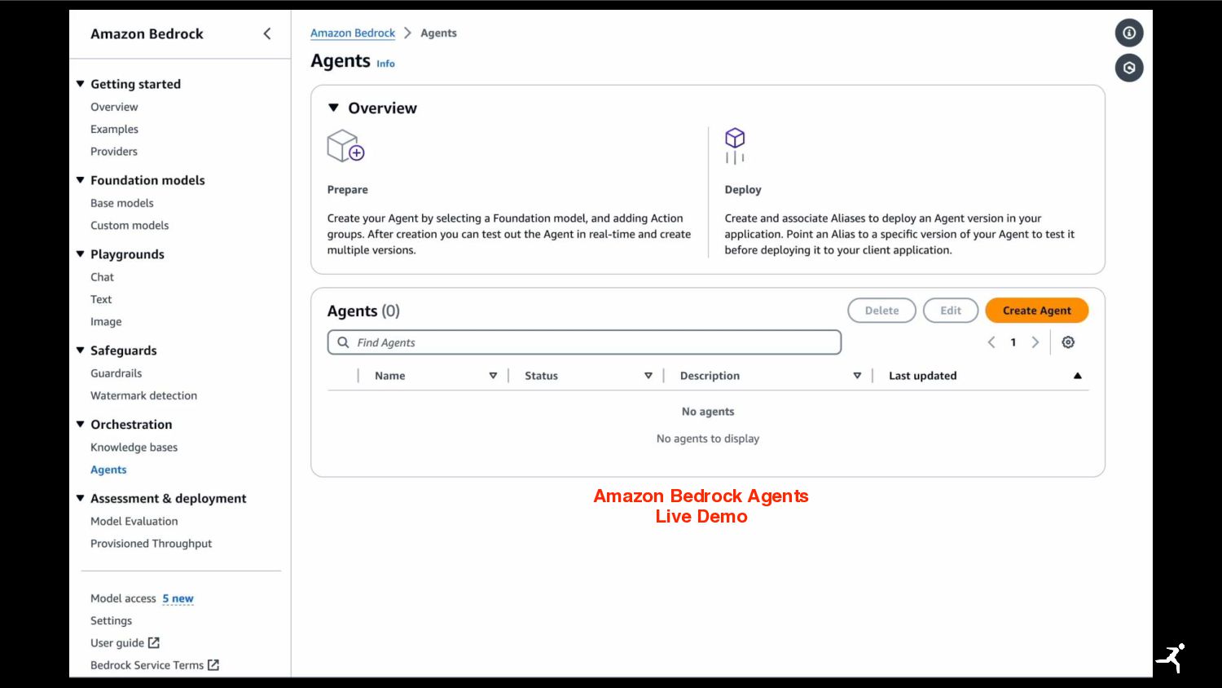Viewport: 1222px width, 688px height.
Task: Open Watermark detection page
Action: click(x=144, y=395)
